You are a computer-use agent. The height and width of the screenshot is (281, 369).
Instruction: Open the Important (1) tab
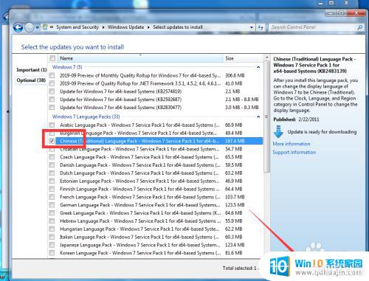pyautogui.click(x=32, y=70)
